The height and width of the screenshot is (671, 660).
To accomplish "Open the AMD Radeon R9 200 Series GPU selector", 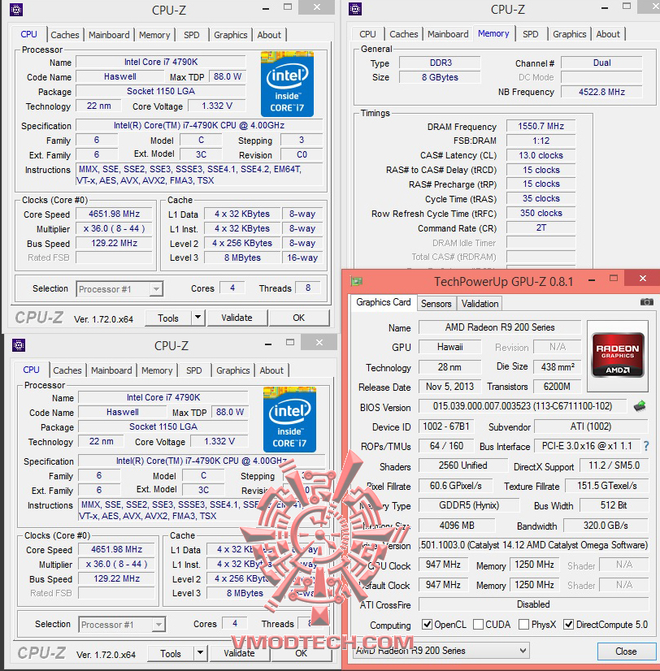I will click(x=442, y=651).
